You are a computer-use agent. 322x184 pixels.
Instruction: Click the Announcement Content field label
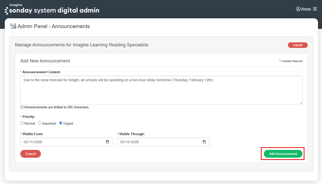41,72
